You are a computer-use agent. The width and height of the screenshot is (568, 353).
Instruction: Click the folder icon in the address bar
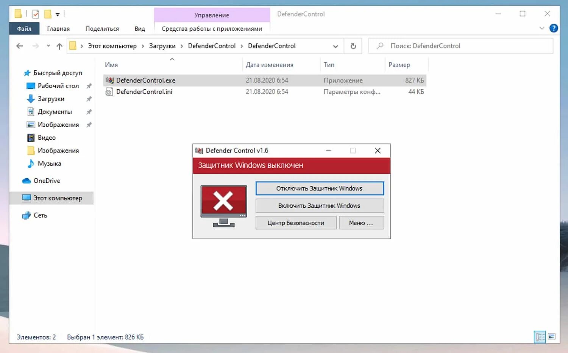coord(73,46)
